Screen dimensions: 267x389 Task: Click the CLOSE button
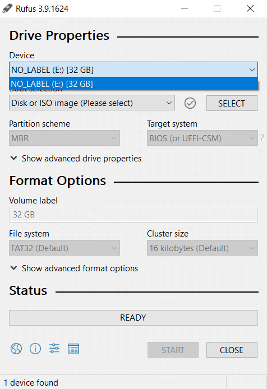click(x=232, y=350)
